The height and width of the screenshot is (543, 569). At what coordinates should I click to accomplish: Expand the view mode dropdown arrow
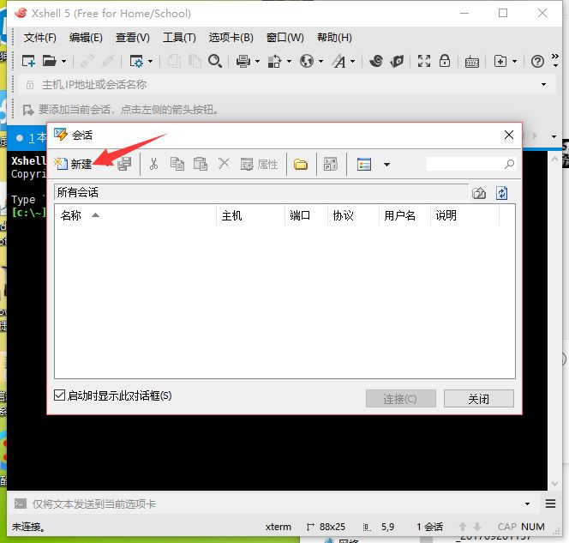pyautogui.click(x=386, y=165)
